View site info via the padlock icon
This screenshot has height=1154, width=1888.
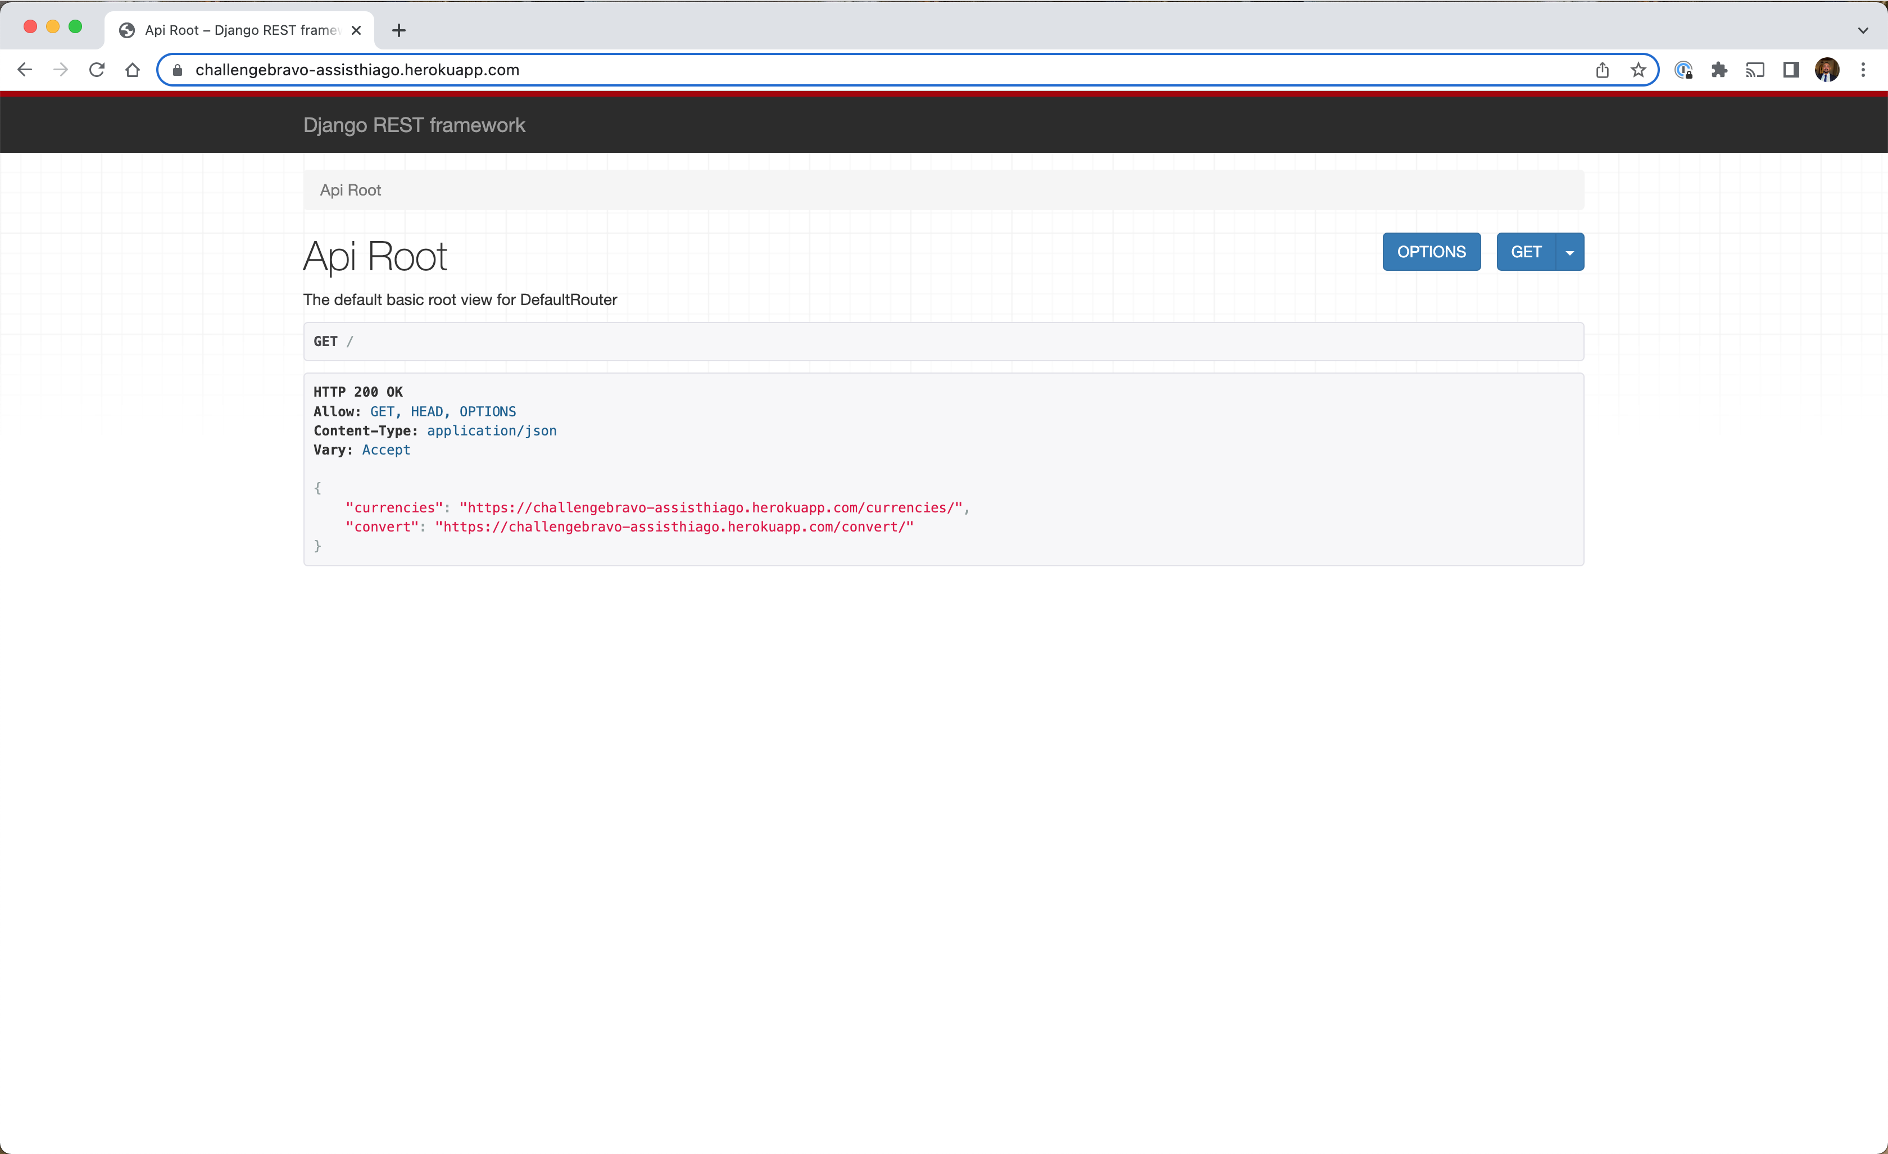(178, 70)
